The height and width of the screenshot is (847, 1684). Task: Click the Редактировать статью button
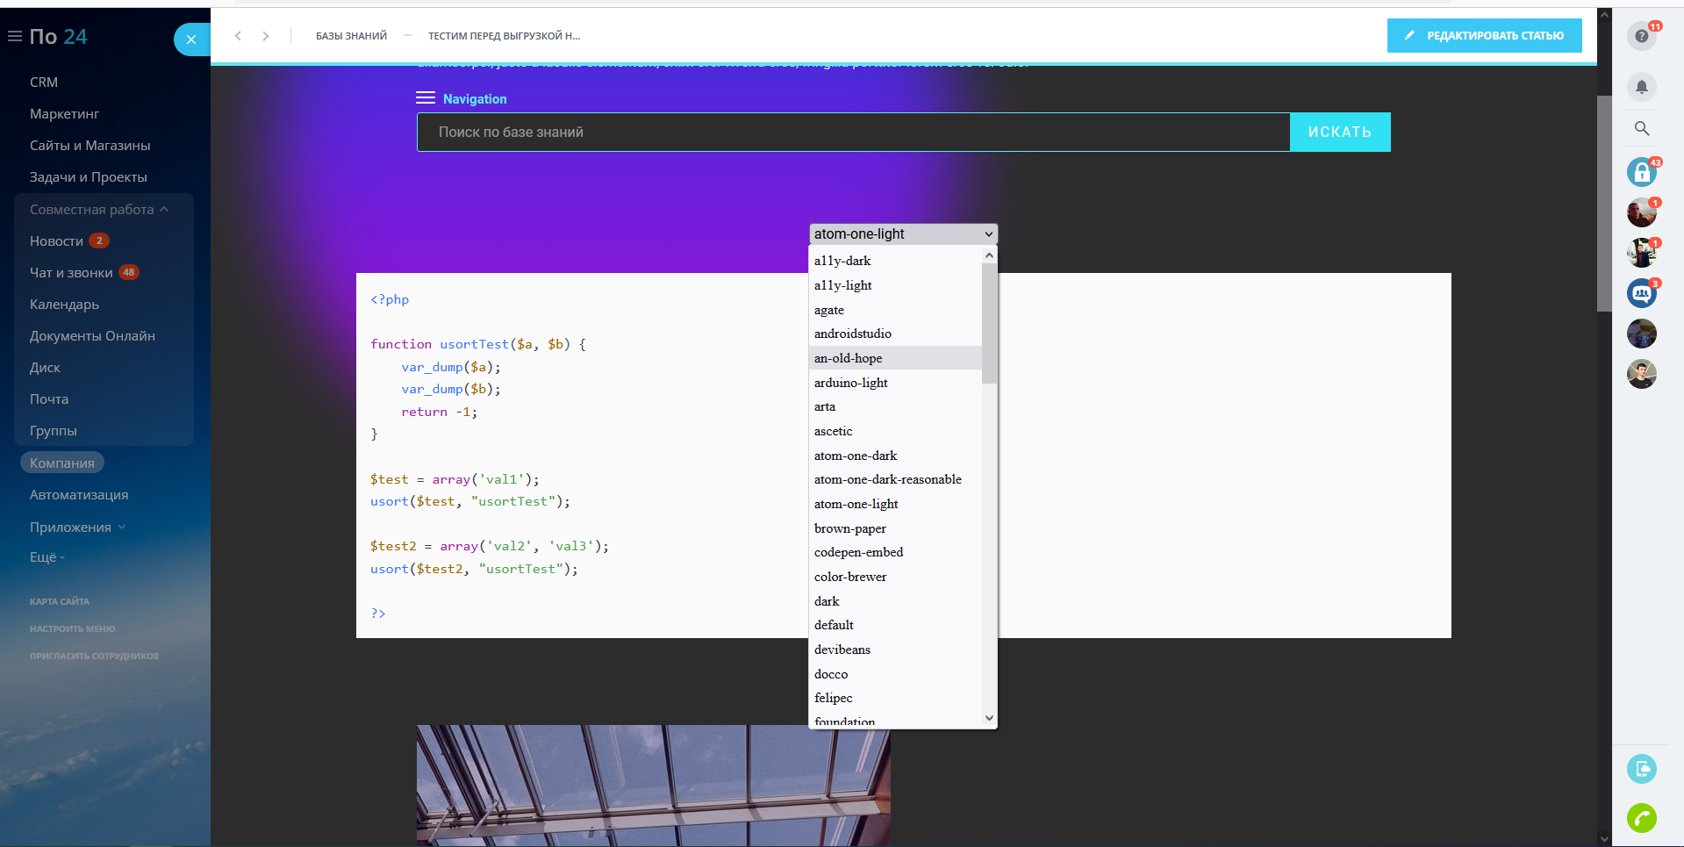click(1484, 36)
